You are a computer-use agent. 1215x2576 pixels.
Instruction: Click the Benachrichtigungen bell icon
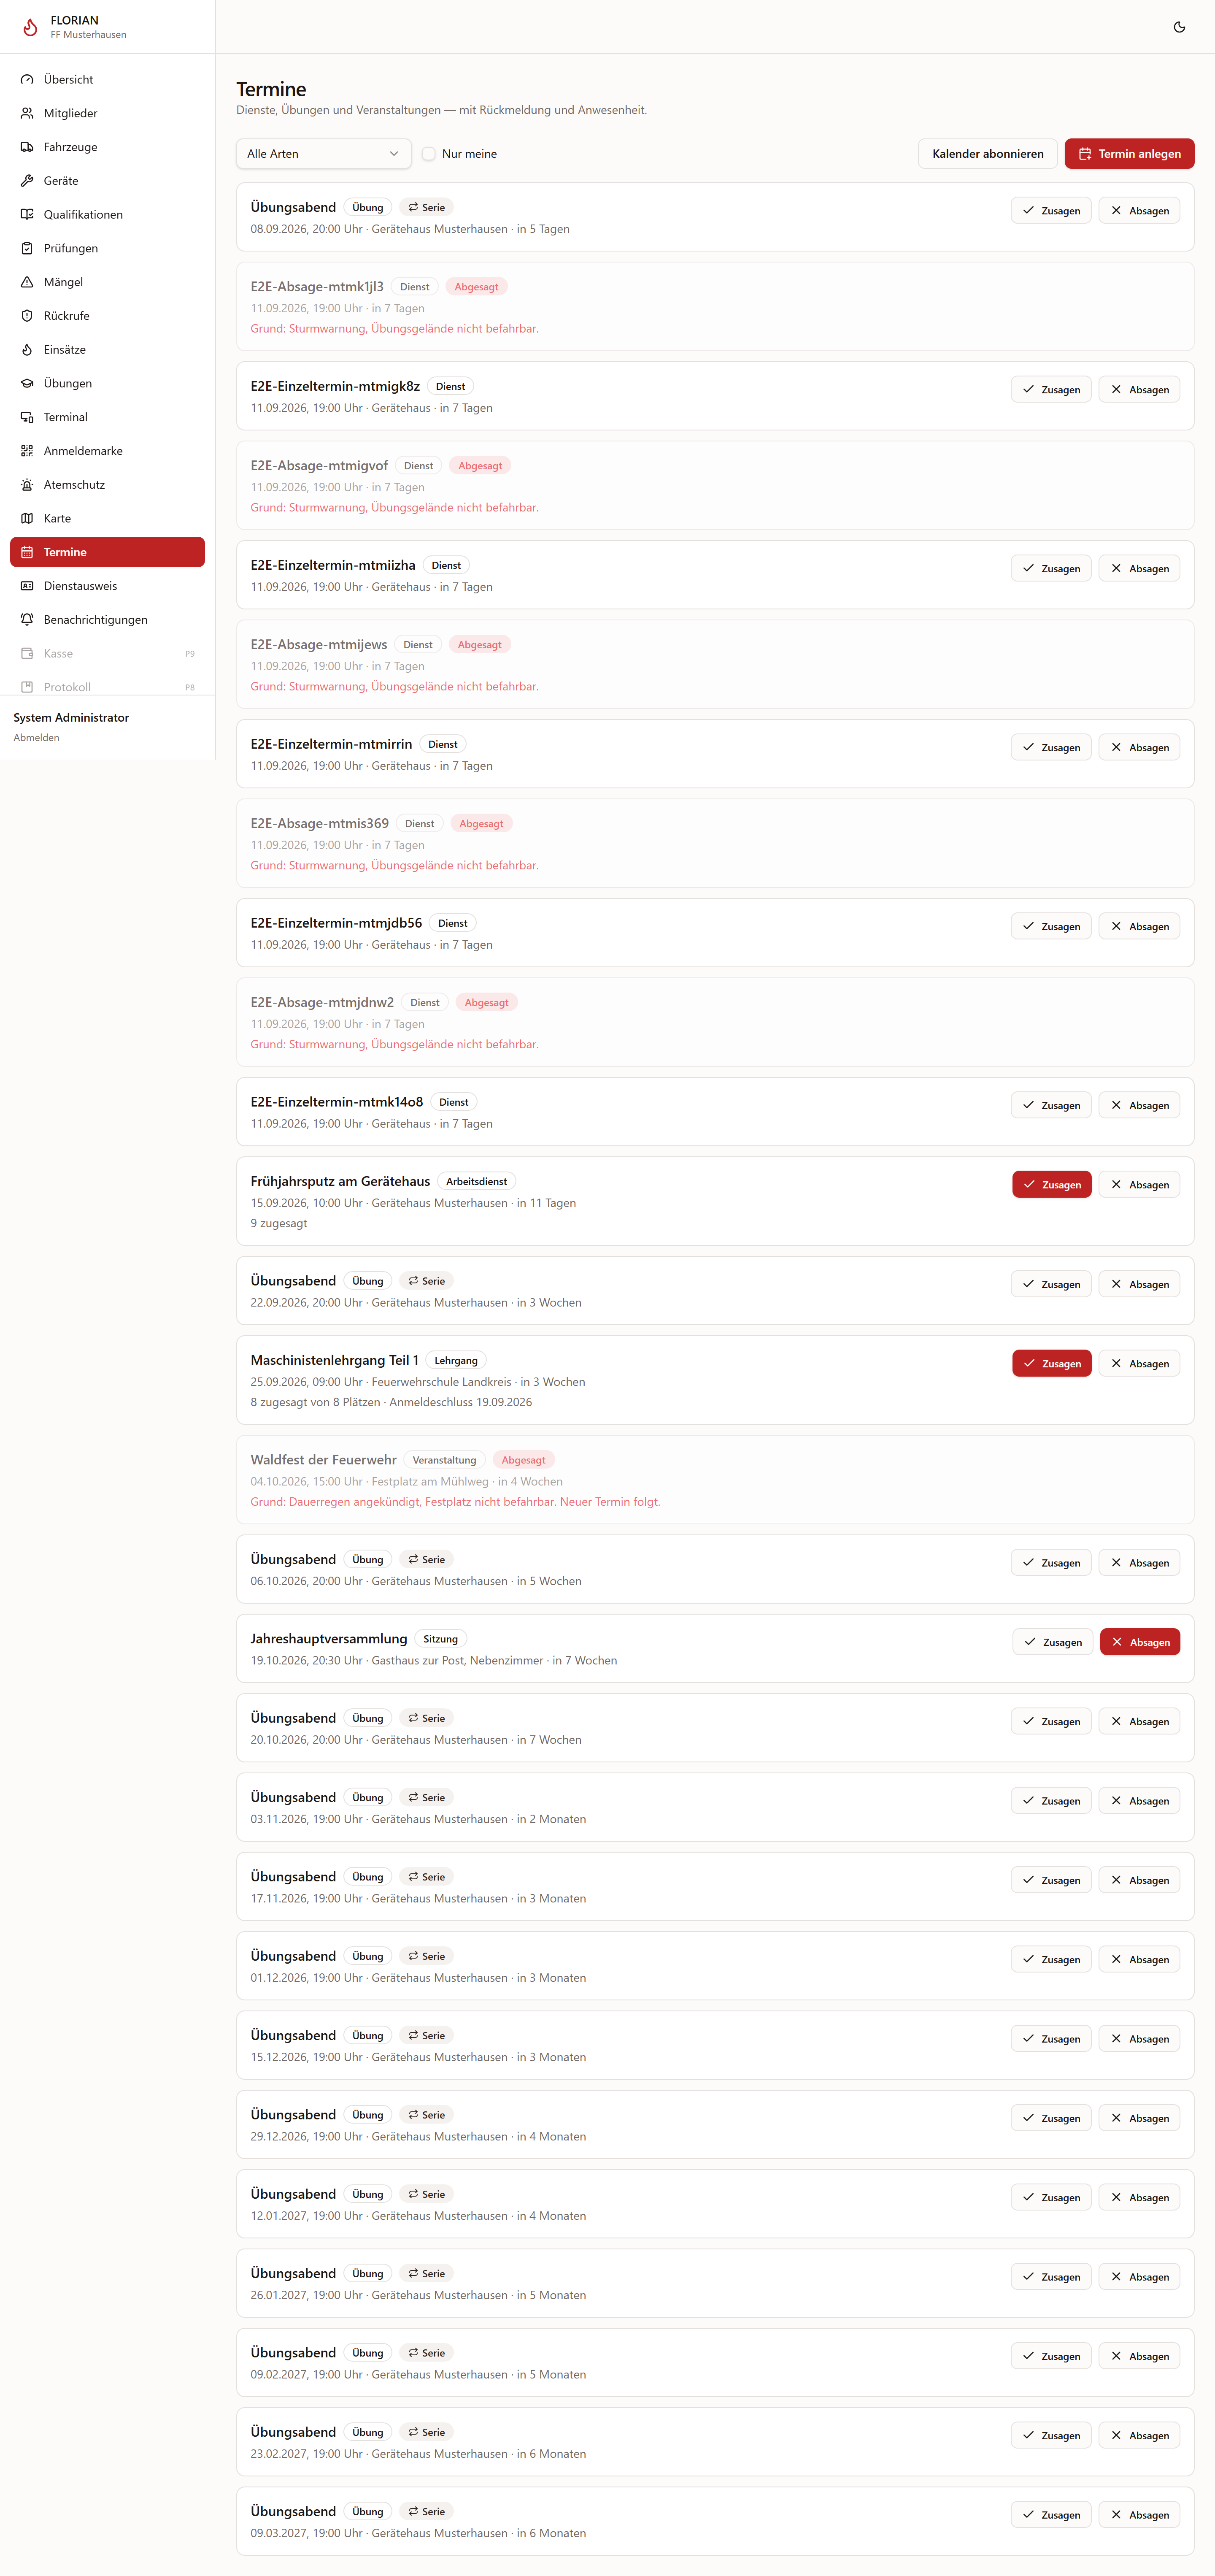(x=27, y=620)
